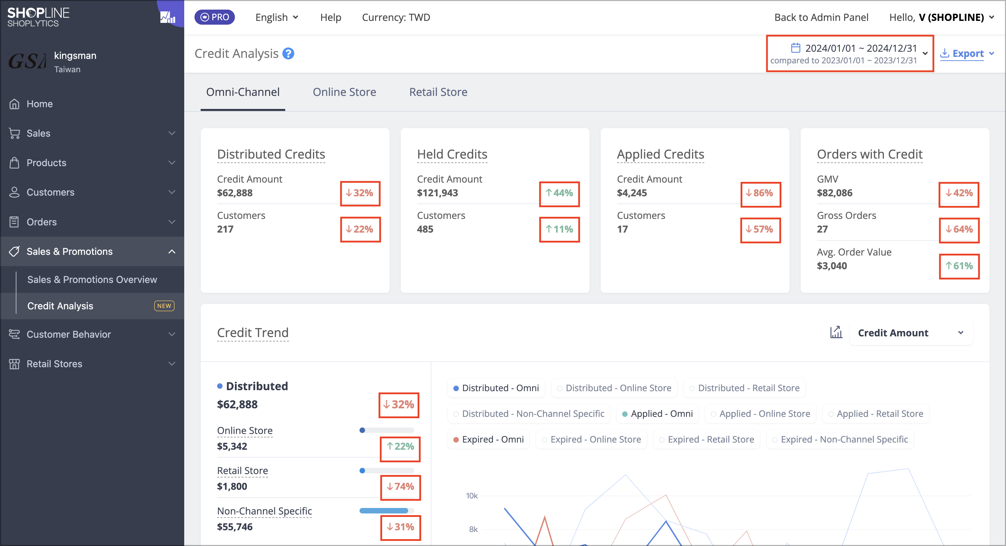Viewport: 1006px width, 546px height.
Task: Click the calendar icon beside date range
Action: point(795,48)
